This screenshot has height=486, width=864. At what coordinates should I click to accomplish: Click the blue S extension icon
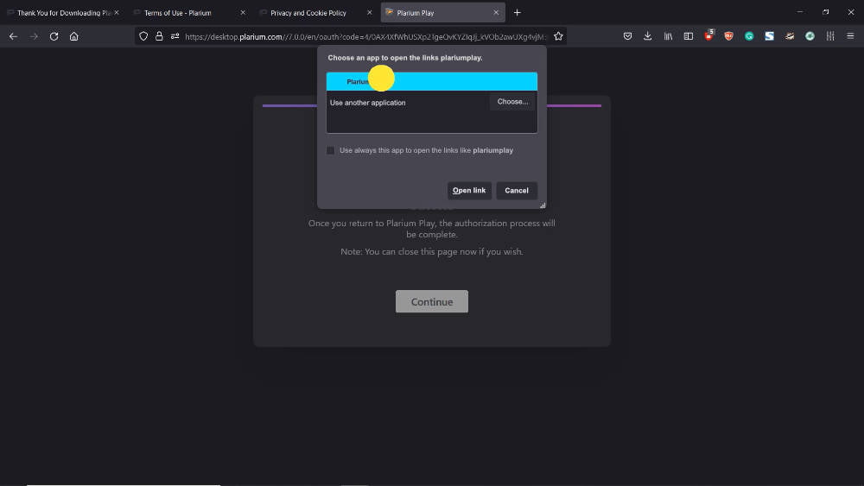(769, 36)
